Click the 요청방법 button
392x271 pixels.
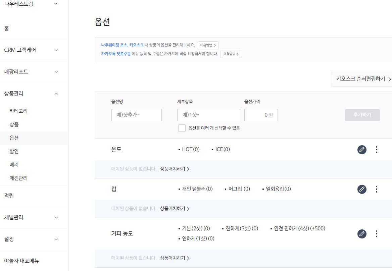pos(231,54)
